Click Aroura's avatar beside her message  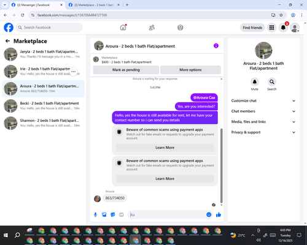tap(97, 198)
